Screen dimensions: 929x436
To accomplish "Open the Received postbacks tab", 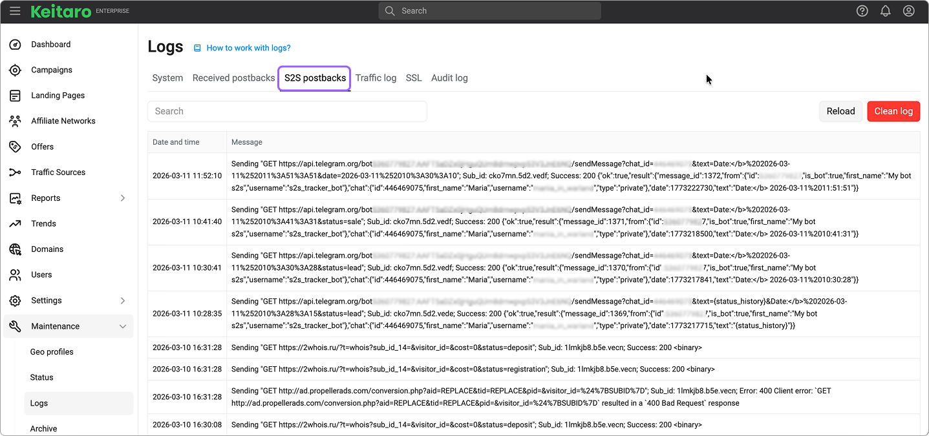I will [233, 78].
